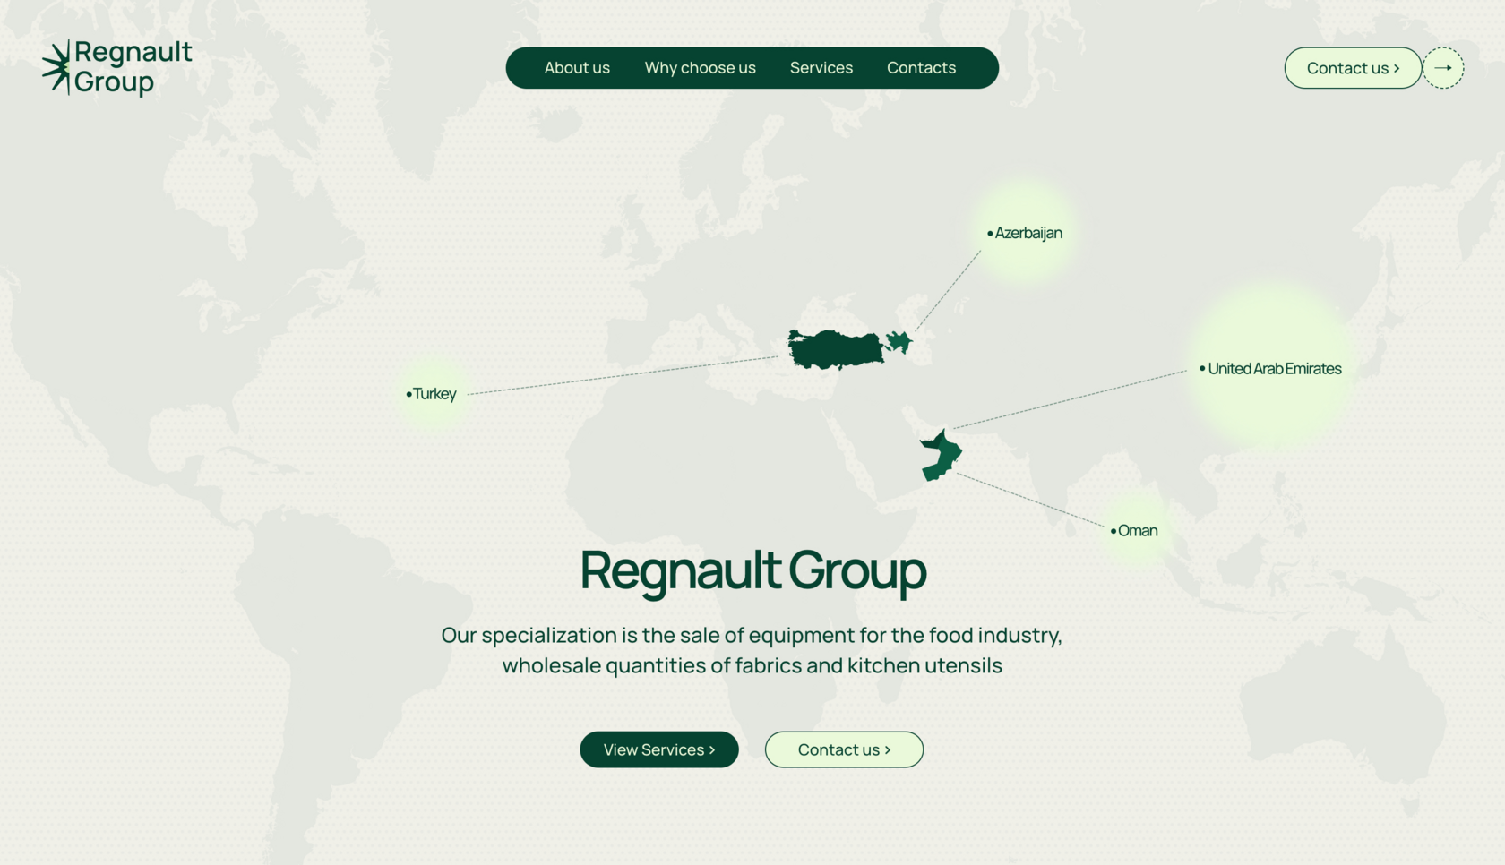
Task: Click the large Regnault Group heading
Action: [752, 570]
